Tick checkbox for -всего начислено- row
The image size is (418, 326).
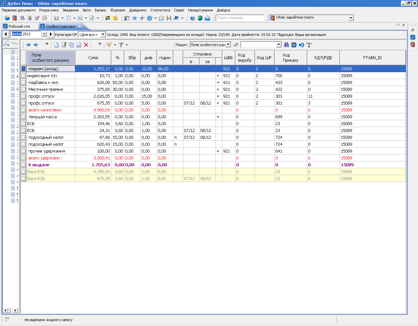point(23,110)
